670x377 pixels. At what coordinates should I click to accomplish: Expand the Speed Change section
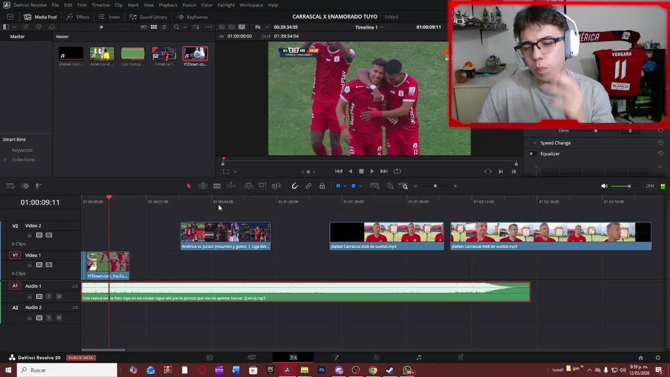pos(555,143)
